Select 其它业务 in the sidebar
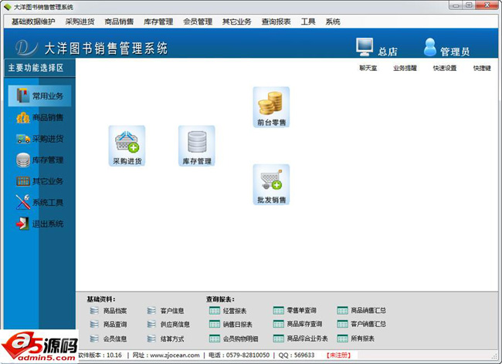 pyautogui.click(x=39, y=181)
